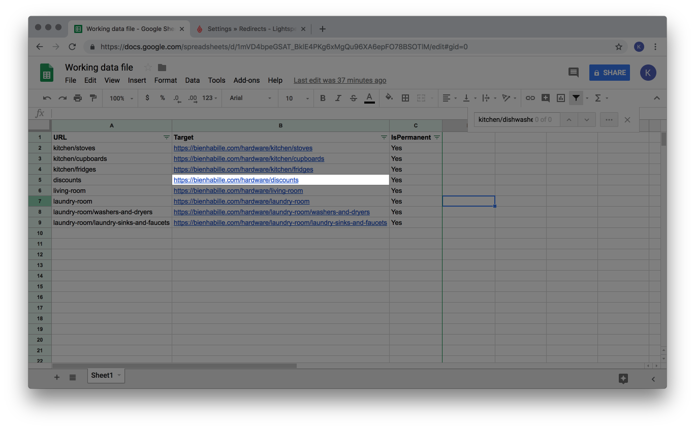This screenshot has width=695, height=429.
Task: Open the Google Sheets home icon
Action: click(47, 73)
